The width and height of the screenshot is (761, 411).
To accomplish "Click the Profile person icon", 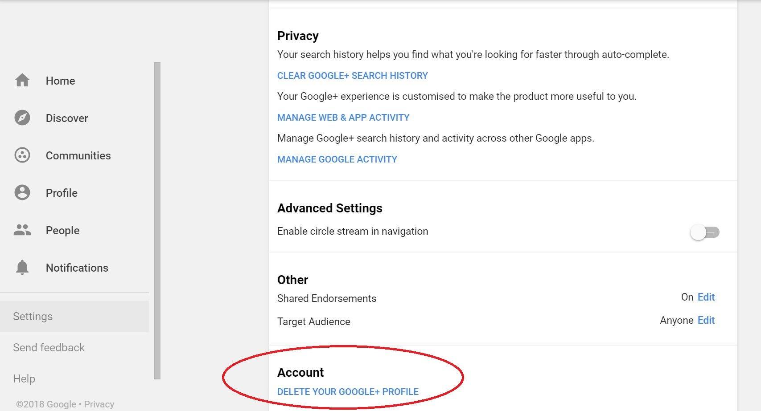I will [21, 192].
